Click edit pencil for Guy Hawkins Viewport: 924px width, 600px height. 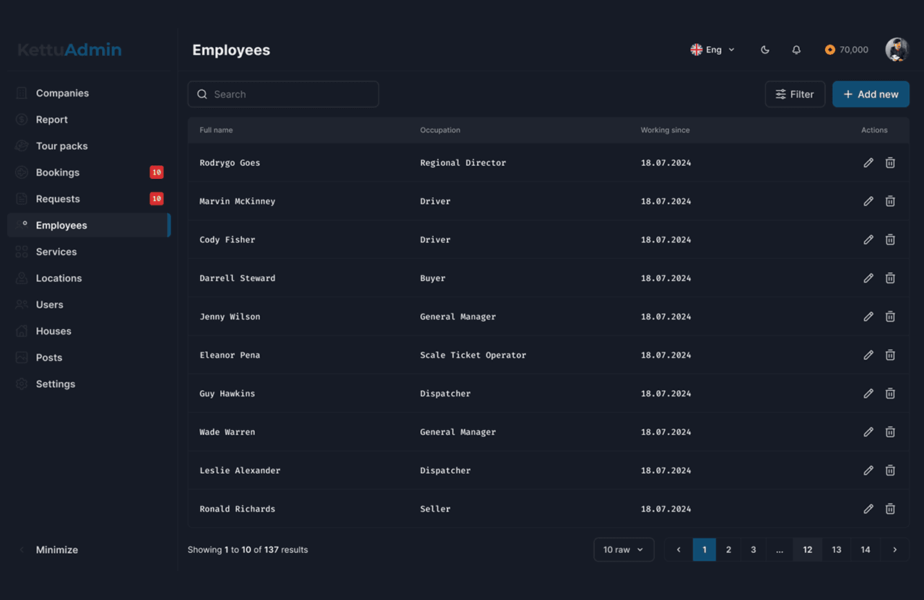868,394
